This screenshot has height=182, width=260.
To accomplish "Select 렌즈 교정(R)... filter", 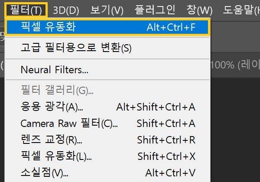I will click(x=51, y=140).
